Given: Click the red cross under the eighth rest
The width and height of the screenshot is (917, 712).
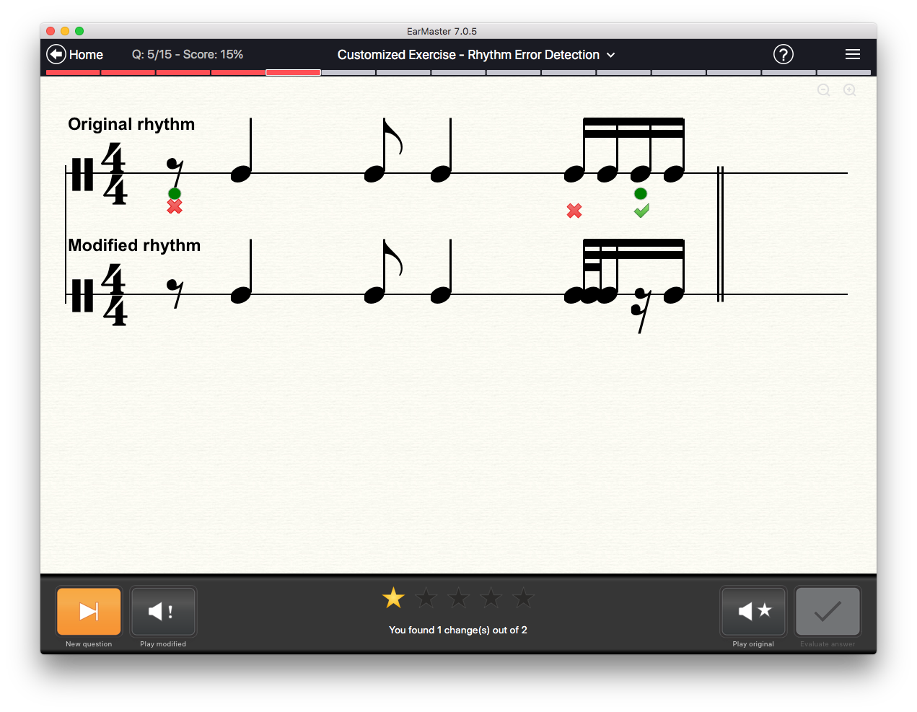Looking at the screenshot, I should [175, 207].
